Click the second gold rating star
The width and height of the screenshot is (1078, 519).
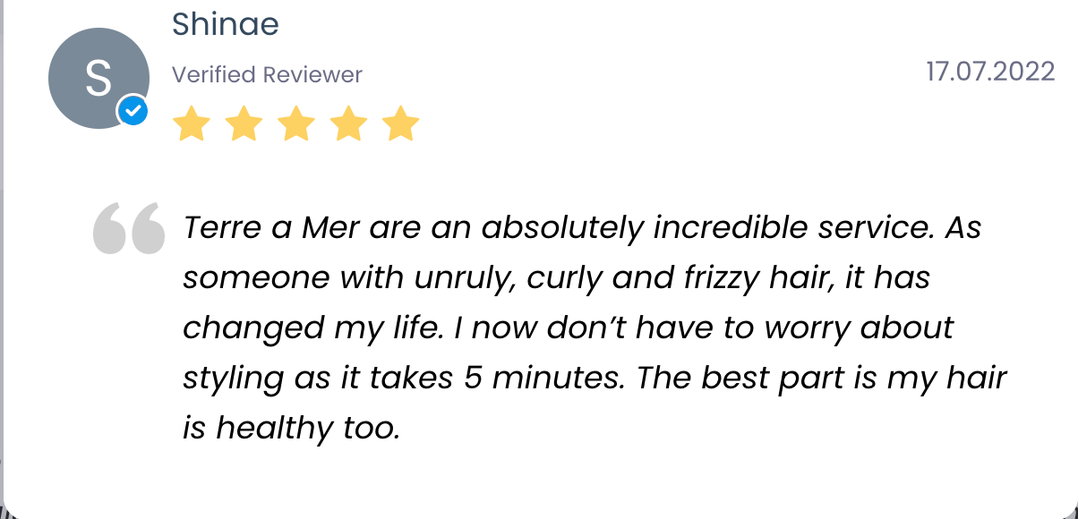coord(243,124)
